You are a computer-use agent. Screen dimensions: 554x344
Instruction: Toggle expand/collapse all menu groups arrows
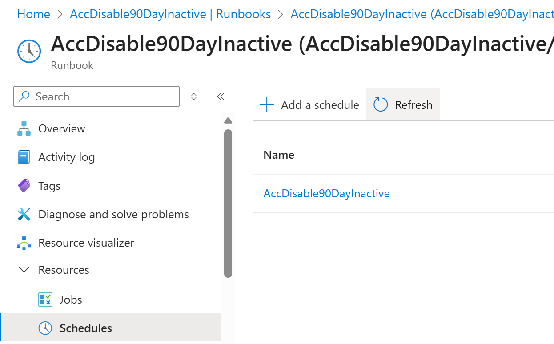coord(194,96)
